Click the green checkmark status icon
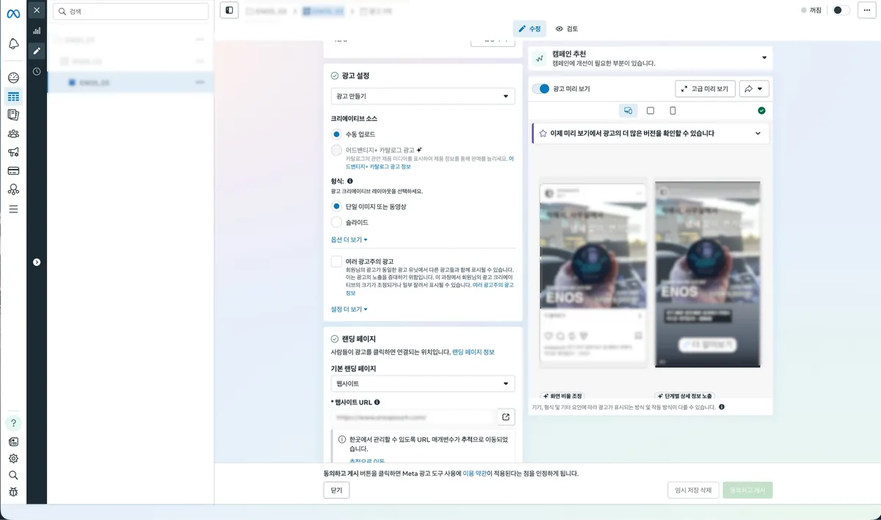Screen dimensions: 881x520 [761, 110]
